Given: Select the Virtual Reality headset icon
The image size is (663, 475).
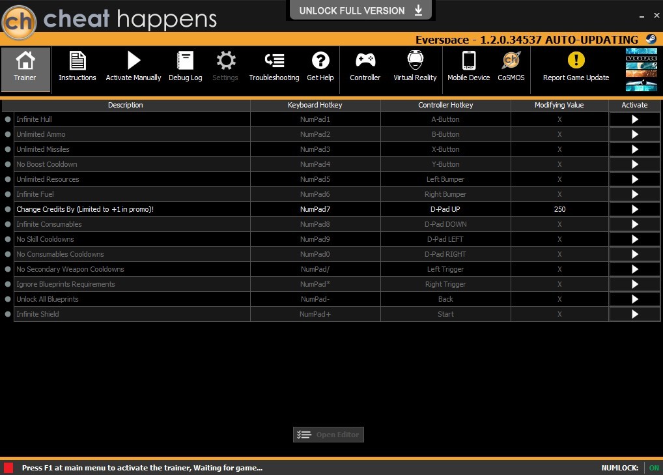Looking at the screenshot, I should tap(415, 62).
